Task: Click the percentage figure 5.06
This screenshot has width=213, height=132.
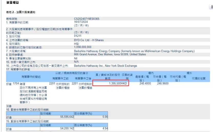Action: pyautogui.click(x=105, y=117)
